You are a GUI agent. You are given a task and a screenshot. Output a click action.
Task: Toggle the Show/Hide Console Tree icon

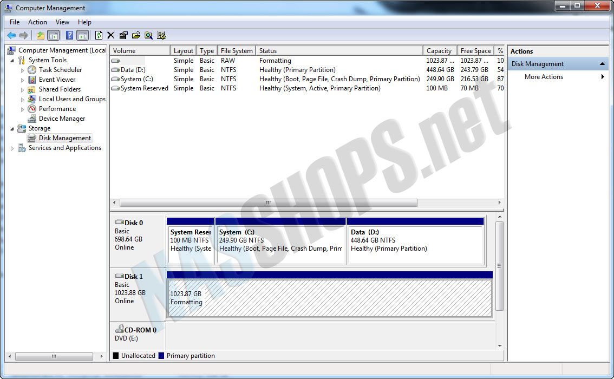[53, 36]
